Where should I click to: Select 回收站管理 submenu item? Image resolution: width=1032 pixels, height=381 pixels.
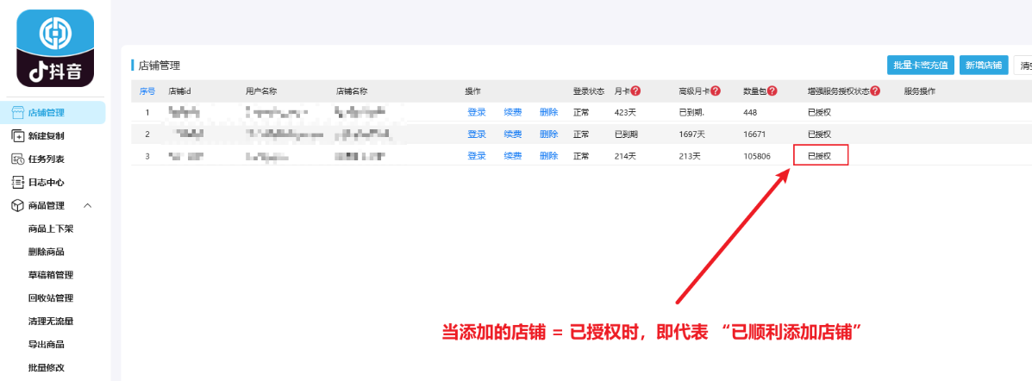tap(51, 297)
